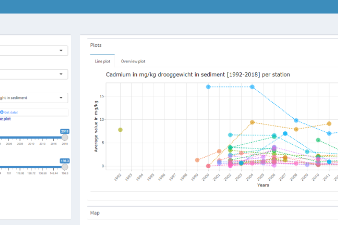Select the orange data point at 2011 near 9
The width and height of the screenshot is (338, 225).
pos(329,124)
